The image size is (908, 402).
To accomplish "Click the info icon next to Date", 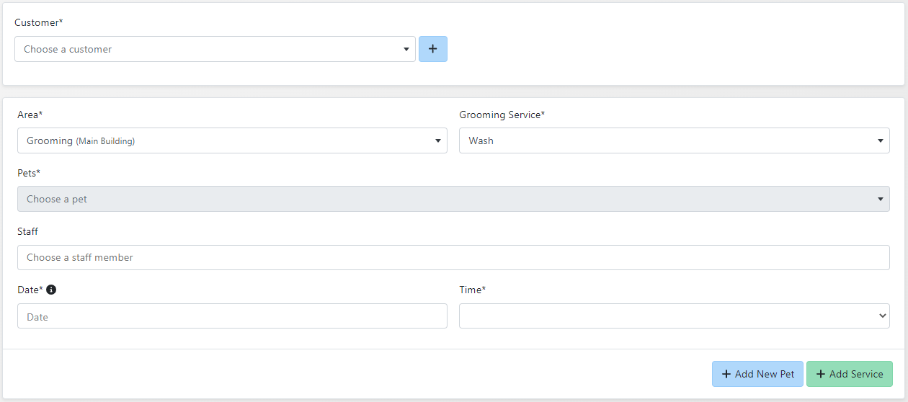I will (x=51, y=290).
